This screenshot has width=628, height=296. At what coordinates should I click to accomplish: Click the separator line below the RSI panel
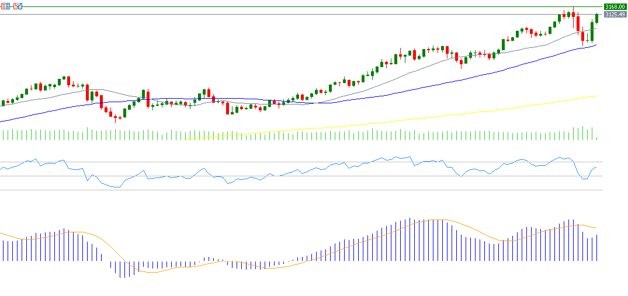292,190
